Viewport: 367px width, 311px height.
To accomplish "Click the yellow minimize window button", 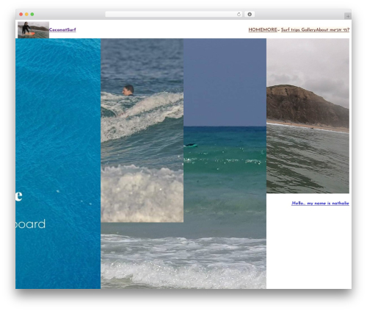I will tap(26, 15).
